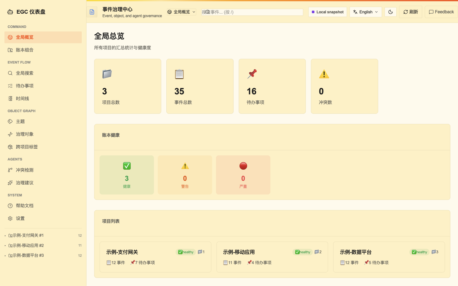Open the Feedback button
Screen dimensions: 458x286
pyautogui.click(x=441, y=12)
